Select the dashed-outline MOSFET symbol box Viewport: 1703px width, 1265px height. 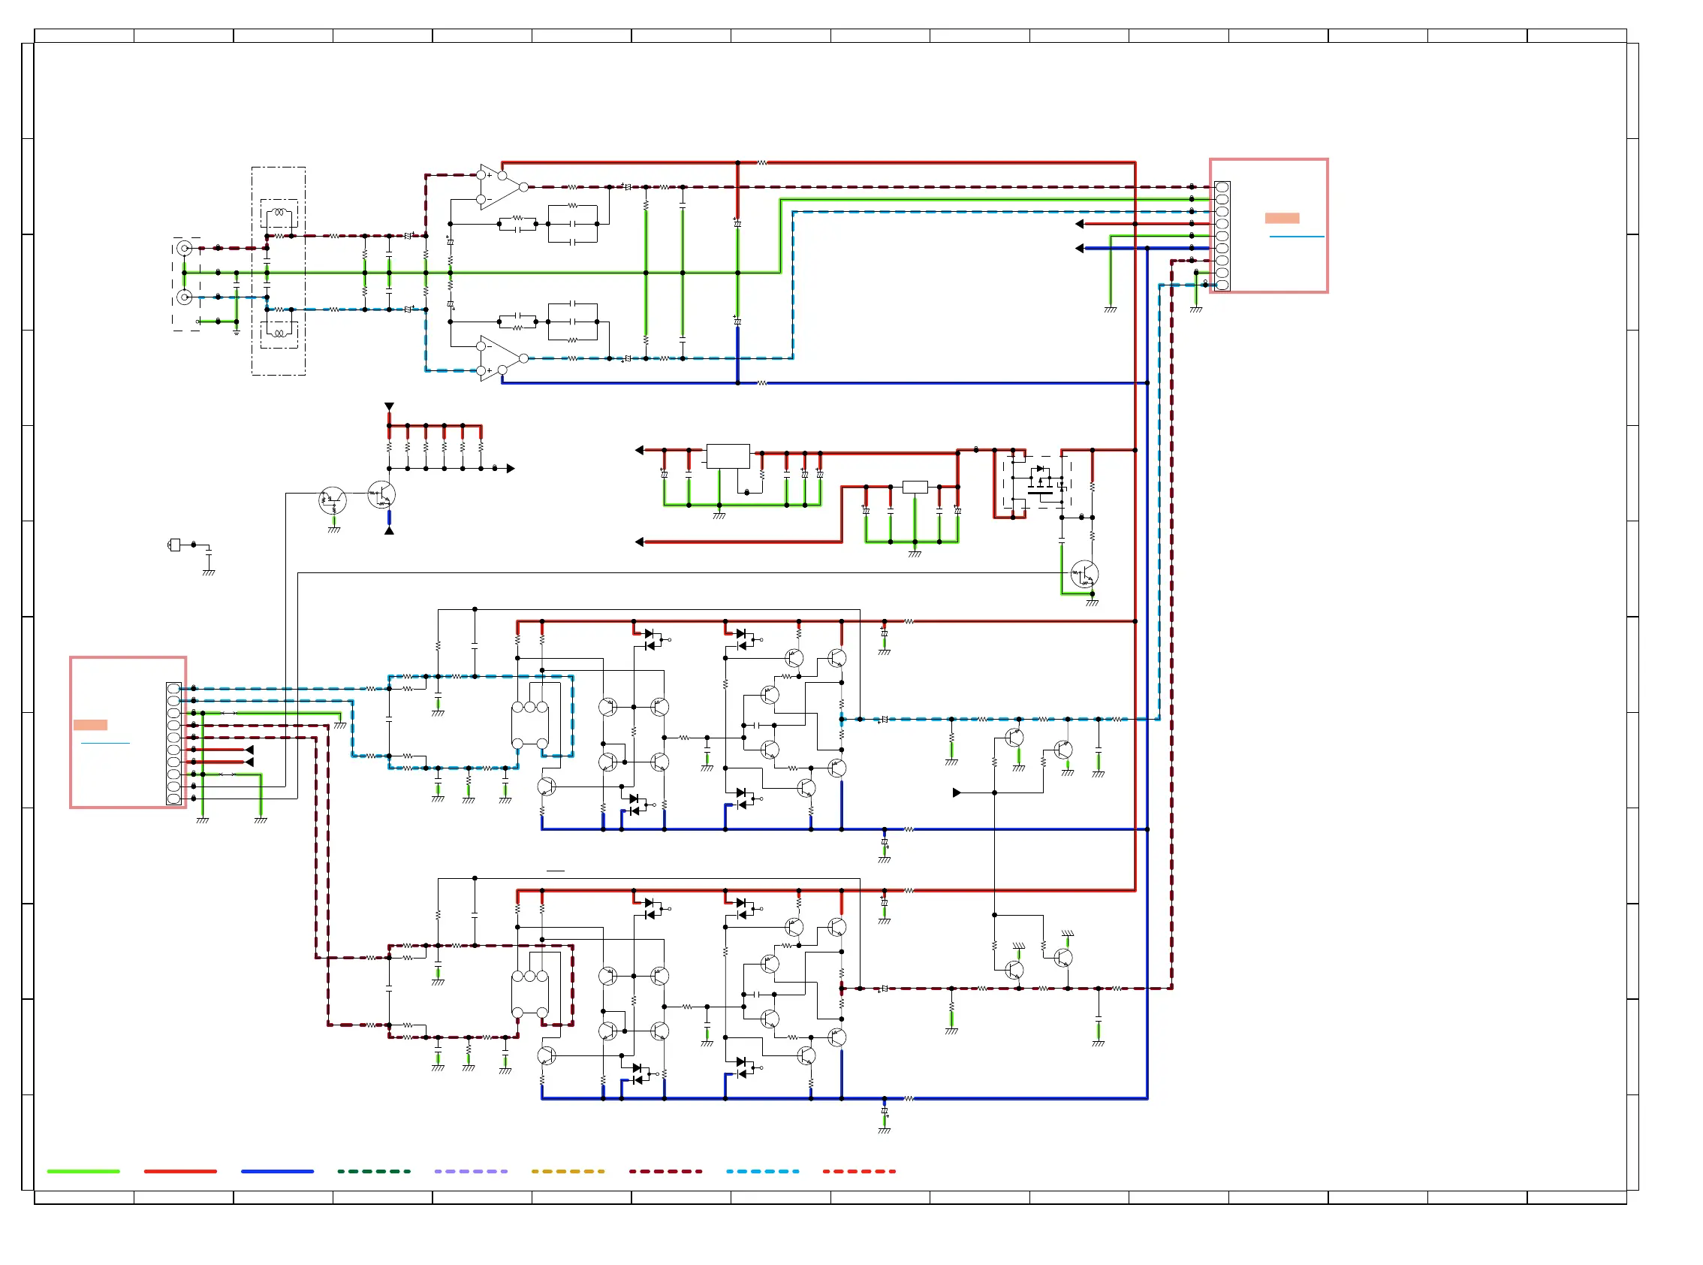(1036, 483)
